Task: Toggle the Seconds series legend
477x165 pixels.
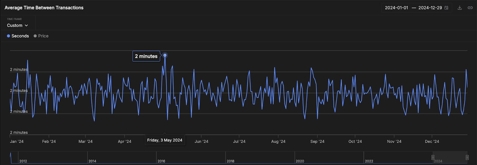Action: 18,36
